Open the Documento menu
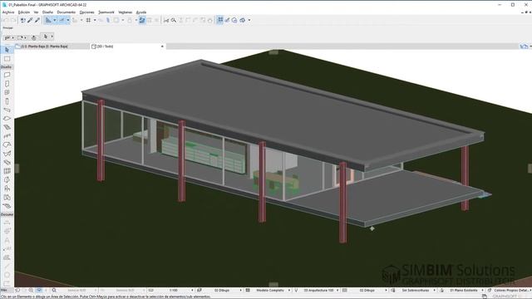This screenshot has width=532, height=299. tap(66, 12)
